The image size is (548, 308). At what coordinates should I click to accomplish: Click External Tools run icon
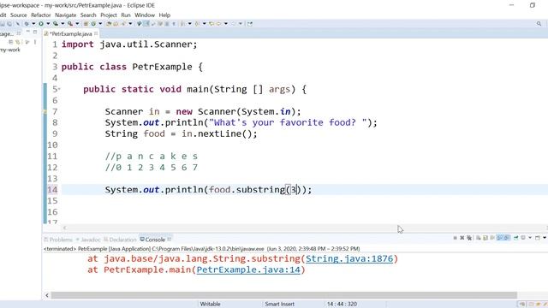coord(70,24)
